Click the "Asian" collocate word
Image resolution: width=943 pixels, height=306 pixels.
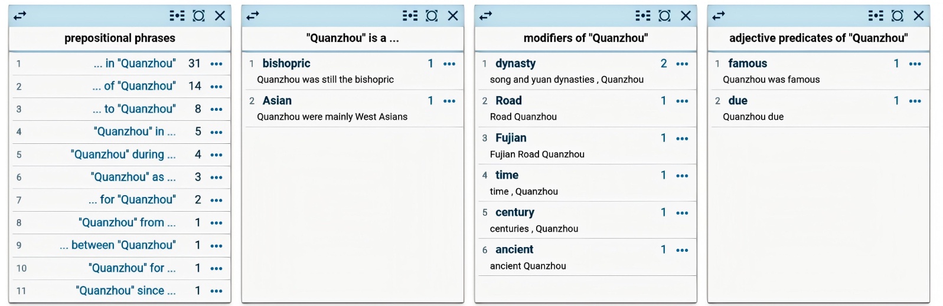(277, 101)
